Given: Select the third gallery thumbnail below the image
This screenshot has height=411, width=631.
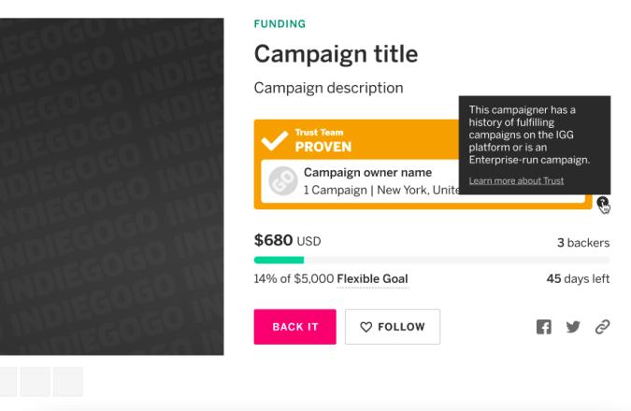Looking at the screenshot, I should pyautogui.click(x=67, y=381).
